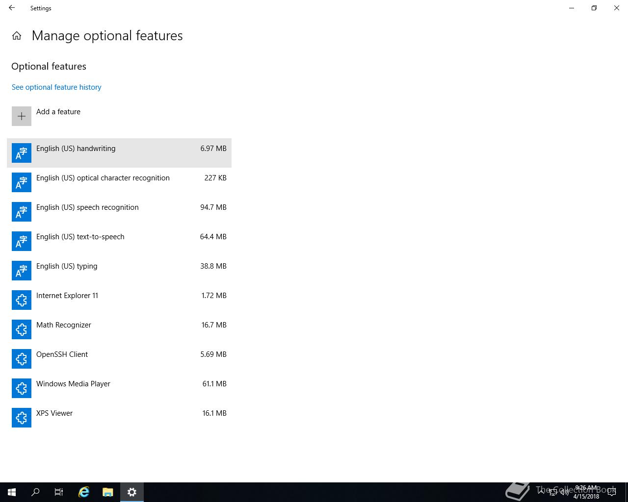Click Add a feature label
628x502 pixels.
[58, 112]
